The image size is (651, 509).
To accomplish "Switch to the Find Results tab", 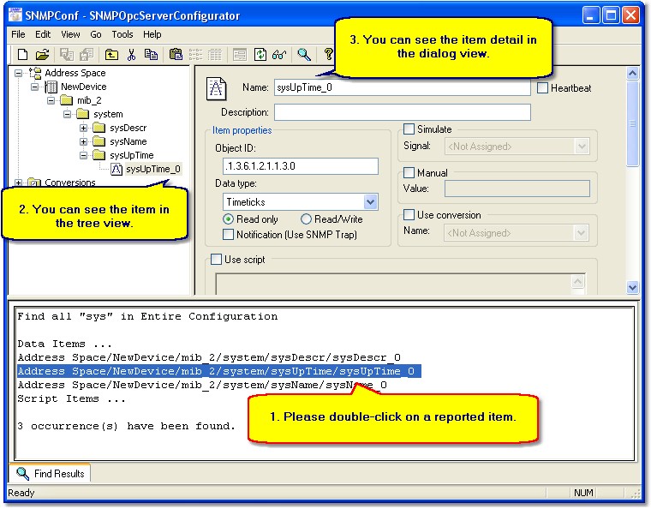I will [51, 473].
